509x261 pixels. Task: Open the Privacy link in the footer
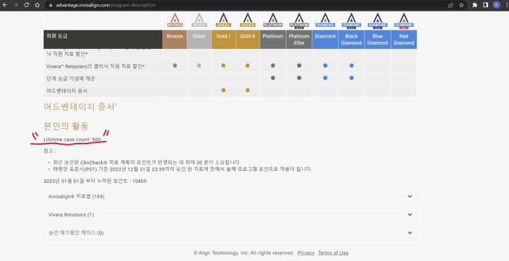[x=306, y=253]
